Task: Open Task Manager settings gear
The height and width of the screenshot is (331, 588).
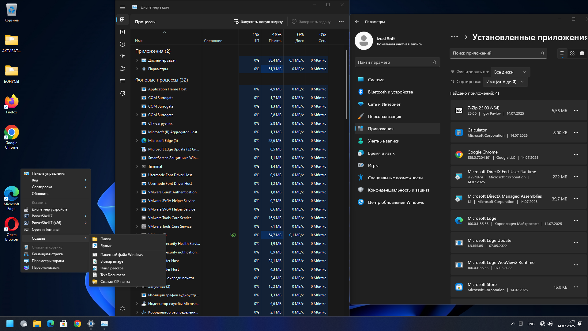Action: [123, 309]
